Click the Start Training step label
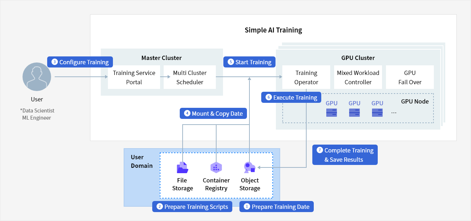Image resolution: width=471 pixels, height=221 pixels. (x=249, y=62)
